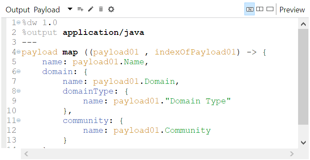Collapse the domain block fold at line 6

tap(19, 71)
